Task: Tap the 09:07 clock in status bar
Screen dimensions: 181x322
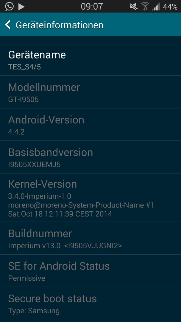Action: tap(92, 7)
